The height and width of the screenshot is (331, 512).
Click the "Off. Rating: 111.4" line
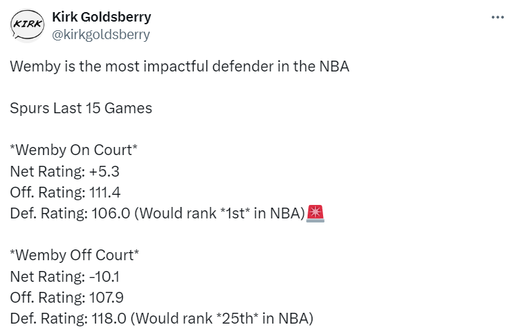point(65,192)
